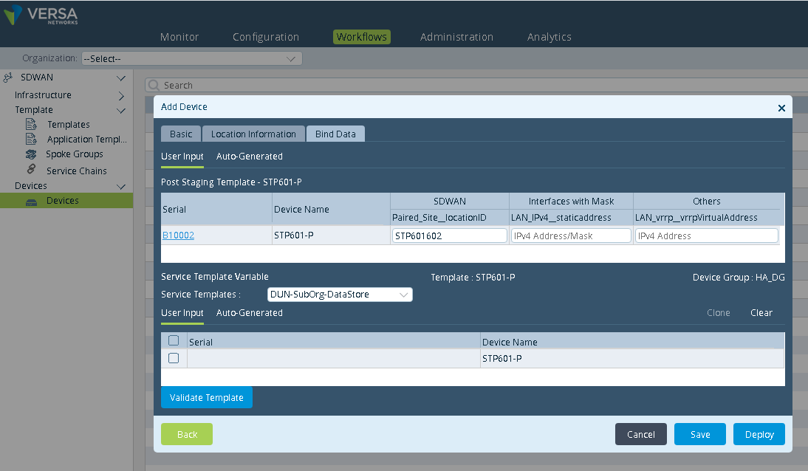
Task: Select Service Template User Input sub-tab
Action: pyautogui.click(x=182, y=313)
